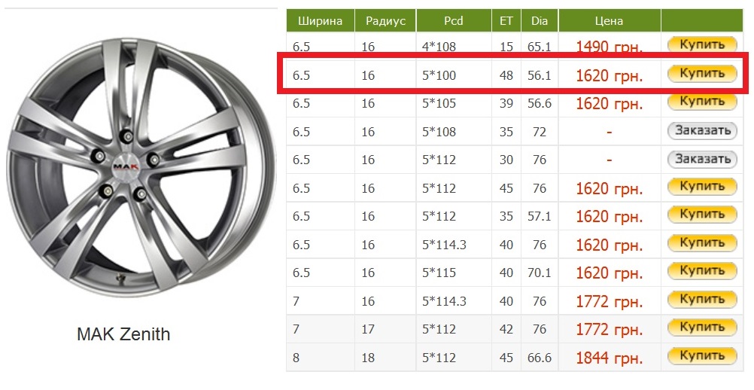Click the MAK Zenith product name
754x390 pixels.
[x=123, y=334]
